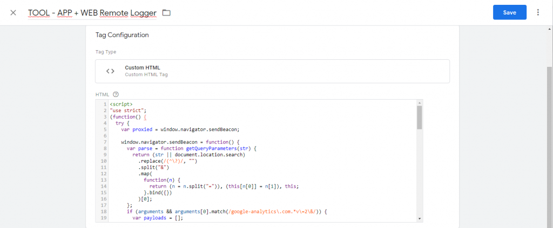Image resolution: width=553 pixels, height=228 pixels.
Task: Click line number 7 in the gutter
Action: (x=105, y=142)
